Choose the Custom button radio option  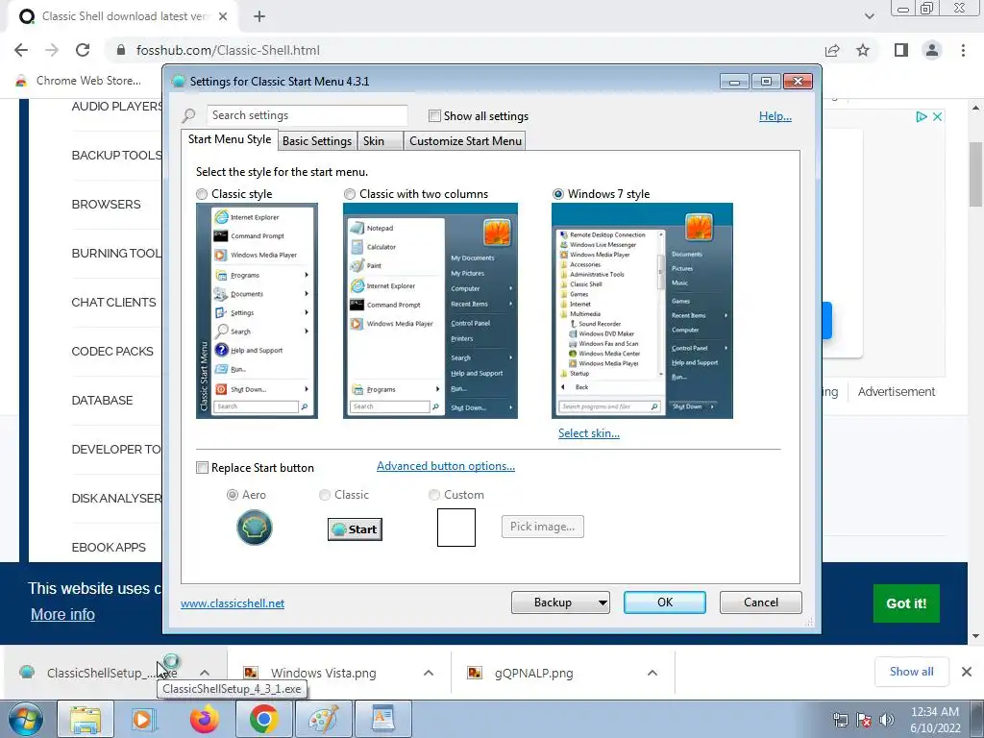coord(433,495)
